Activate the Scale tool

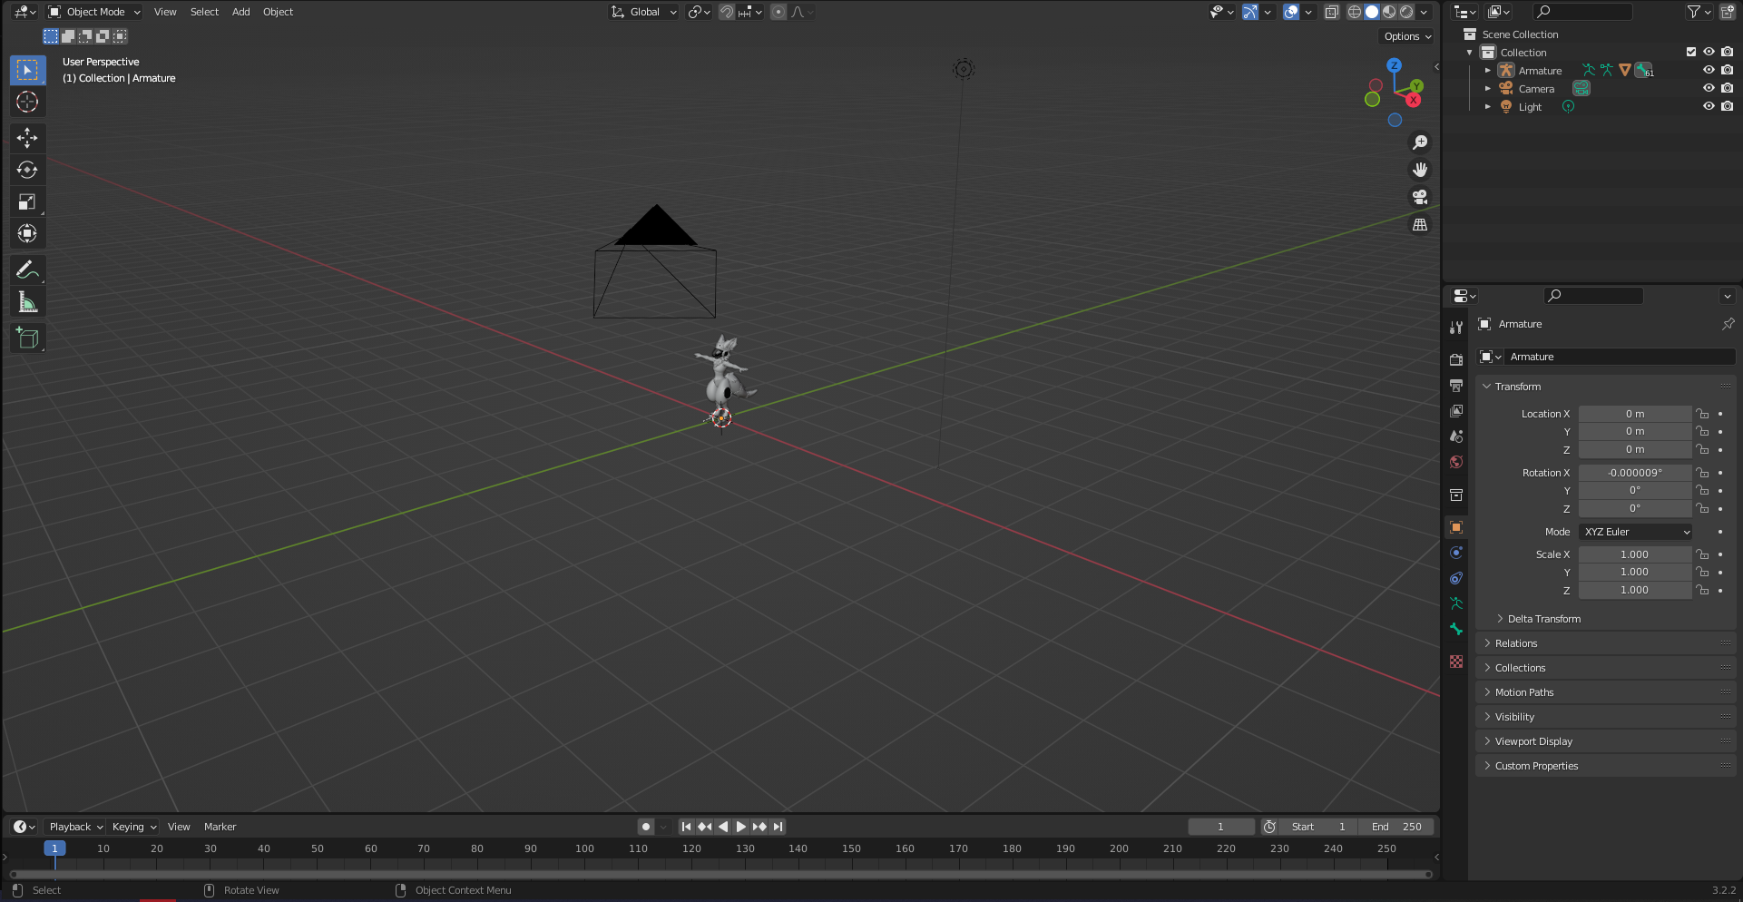[27, 201]
